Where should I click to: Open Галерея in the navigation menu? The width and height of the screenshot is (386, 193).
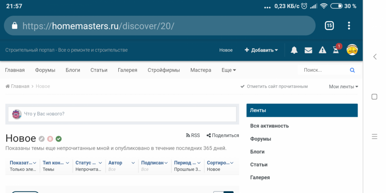127,70
